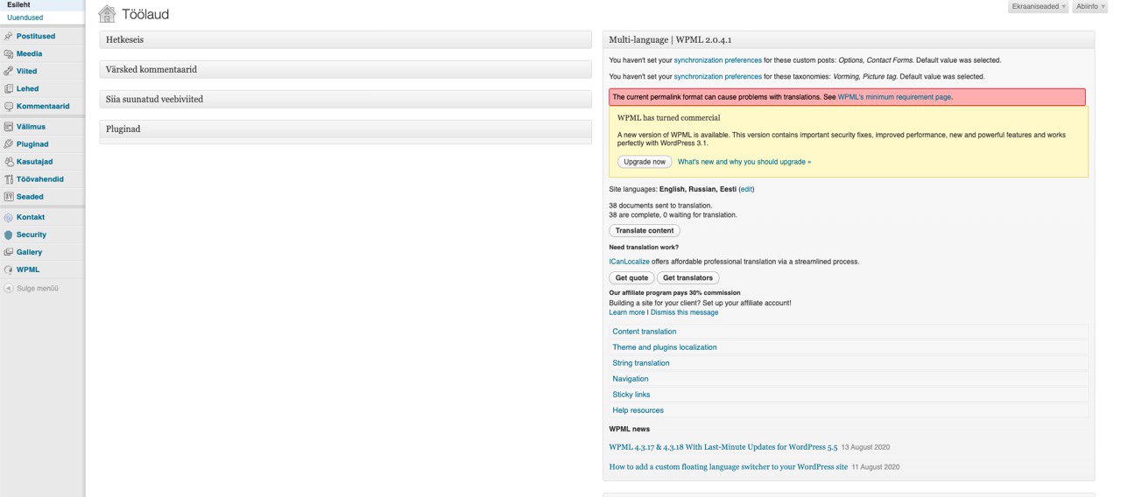The width and height of the screenshot is (1121, 497).
Task: Open the Ekraaniseaded dropdown
Action: [1039, 6]
